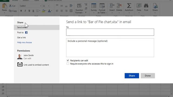Click the Merge cells icon

point(71,11)
